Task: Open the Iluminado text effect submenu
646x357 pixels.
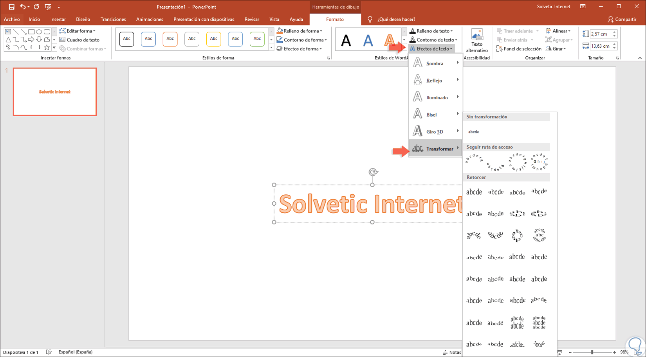Action: pos(435,98)
